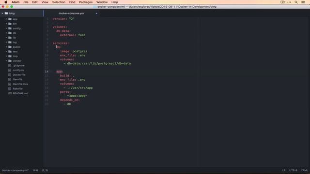The height and width of the screenshot is (174, 310).
Task: Change the UTF-8 encoding in status bar
Action: coord(293,170)
